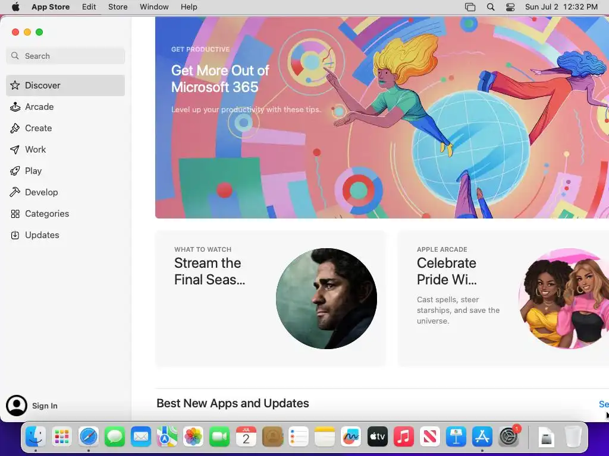This screenshot has width=609, height=456.
Task: Click the See All link beside Best New Apps
Action: (x=604, y=404)
